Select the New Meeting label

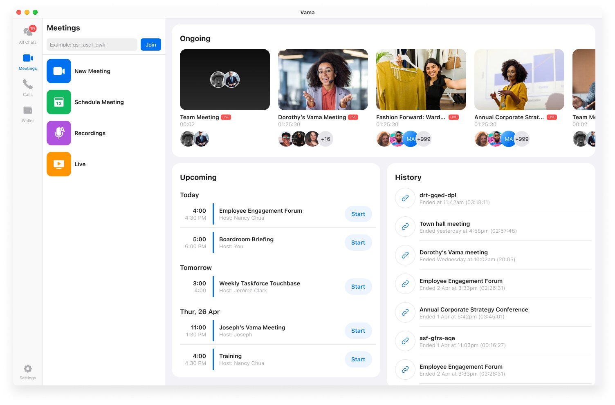point(92,71)
